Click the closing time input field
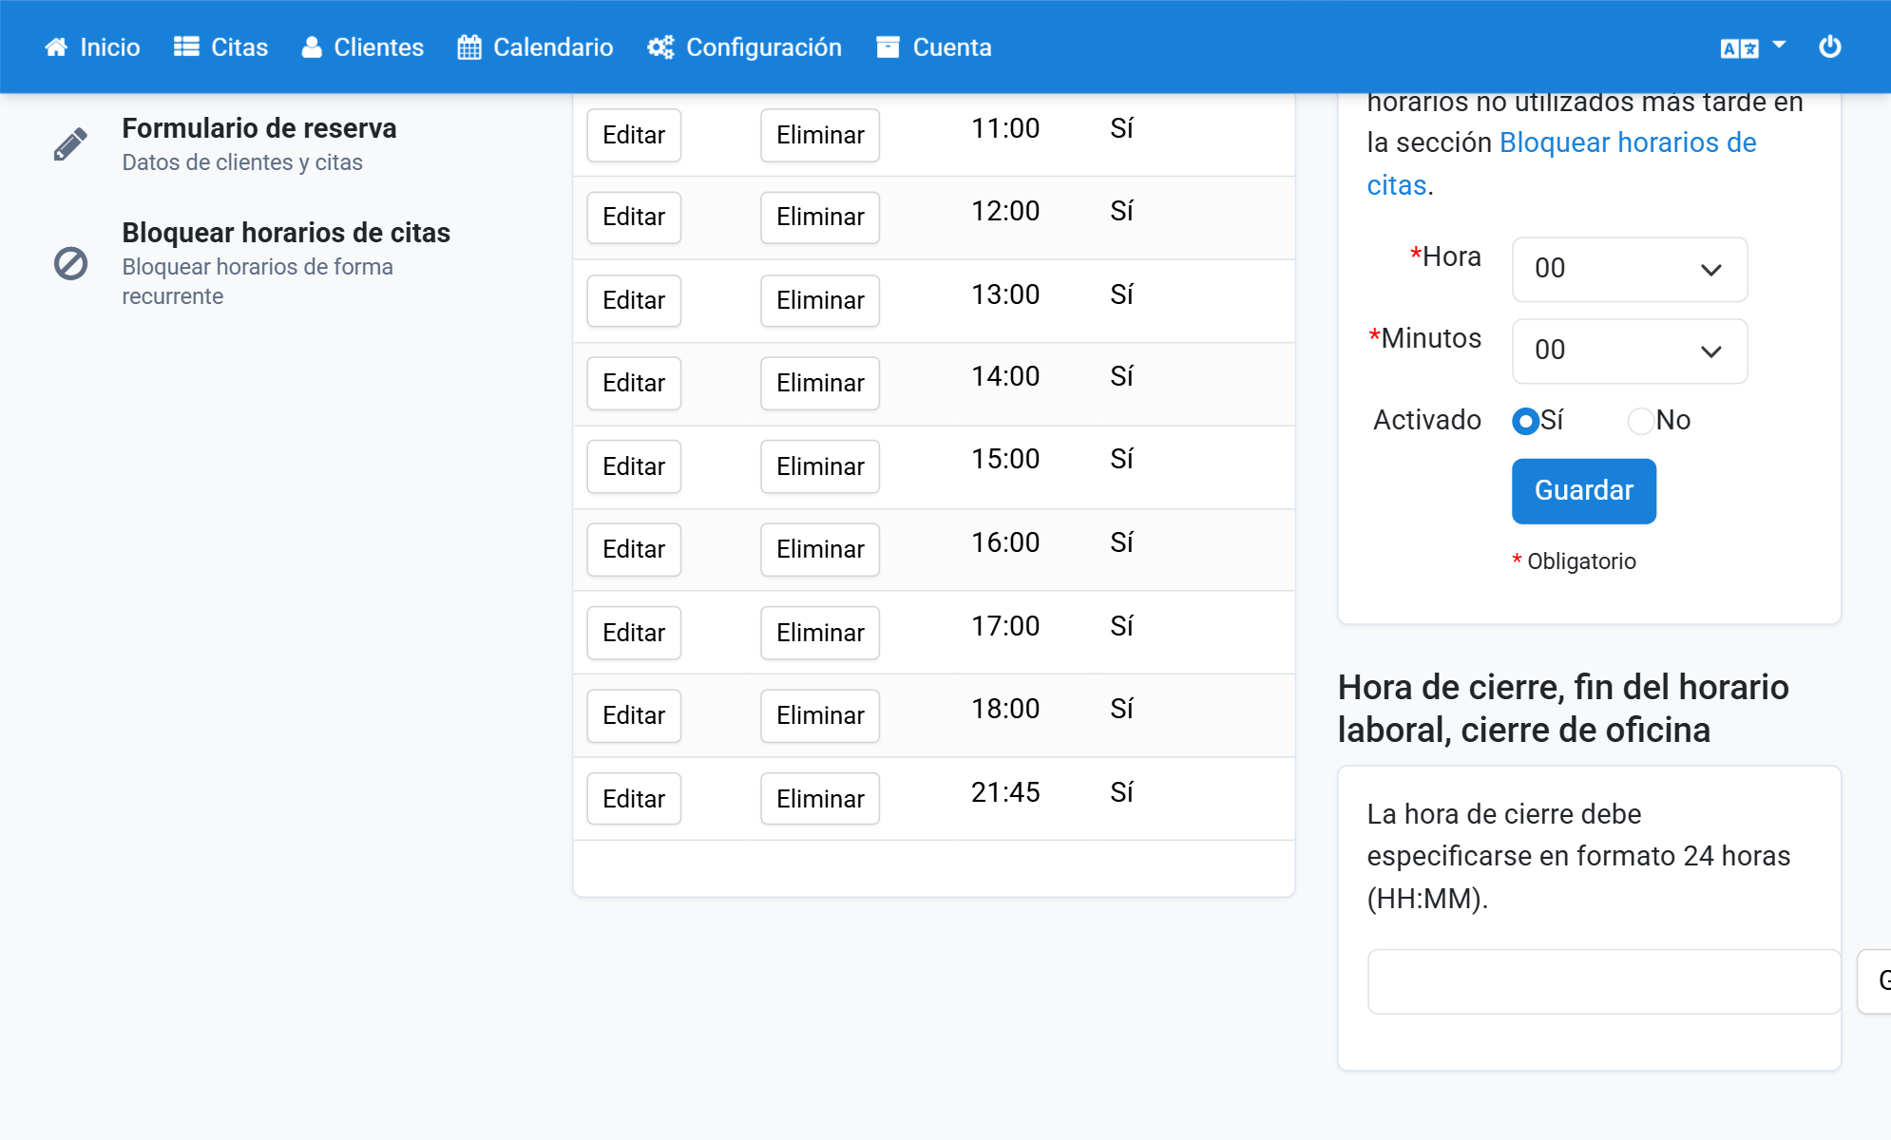This screenshot has width=1891, height=1140. pos(1604,981)
